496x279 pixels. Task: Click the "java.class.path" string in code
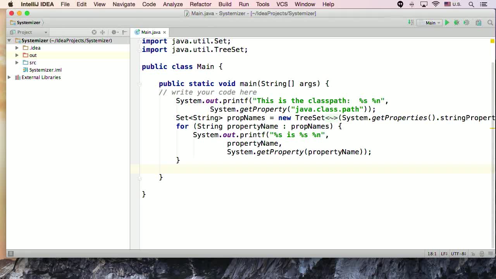coord(327,109)
